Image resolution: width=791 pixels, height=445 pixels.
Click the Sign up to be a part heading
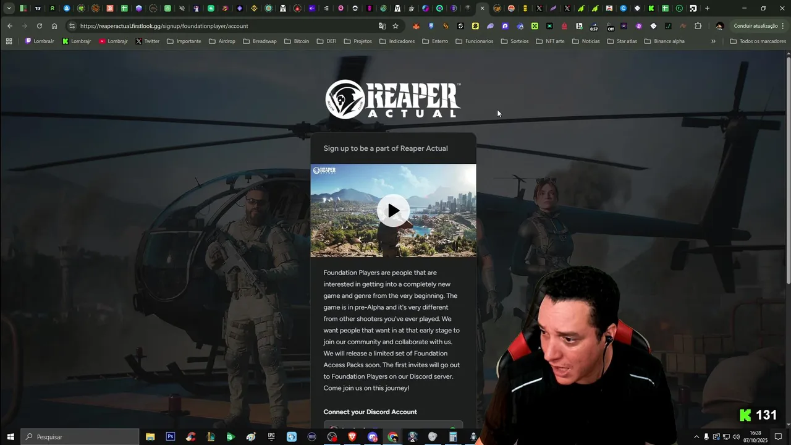click(x=386, y=148)
